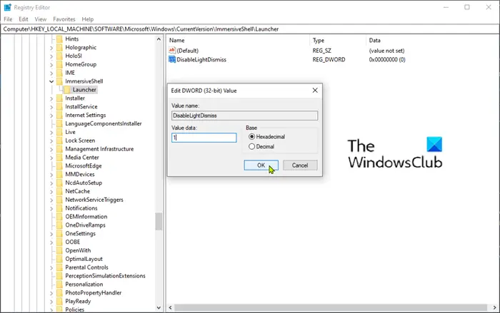Click the Notifications folder icon
500x313 pixels.
(59, 208)
